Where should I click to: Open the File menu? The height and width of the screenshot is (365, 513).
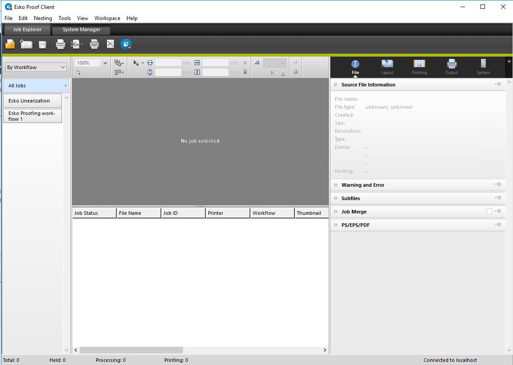pos(8,18)
